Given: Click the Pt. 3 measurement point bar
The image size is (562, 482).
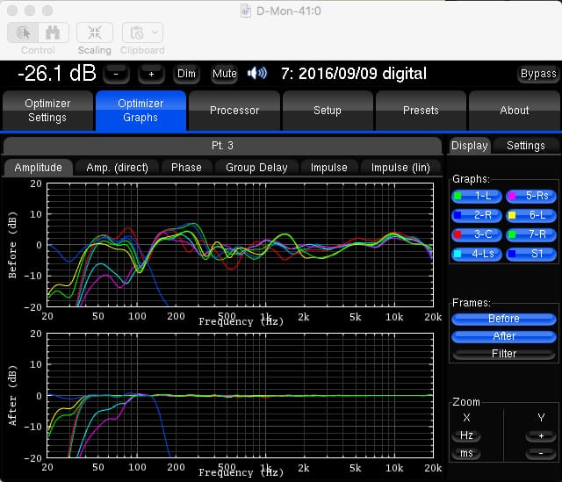Looking at the screenshot, I should click(x=222, y=146).
